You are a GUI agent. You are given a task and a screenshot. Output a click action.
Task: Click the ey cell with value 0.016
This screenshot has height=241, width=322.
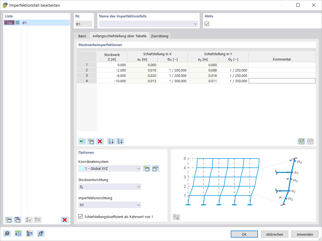coord(203,76)
